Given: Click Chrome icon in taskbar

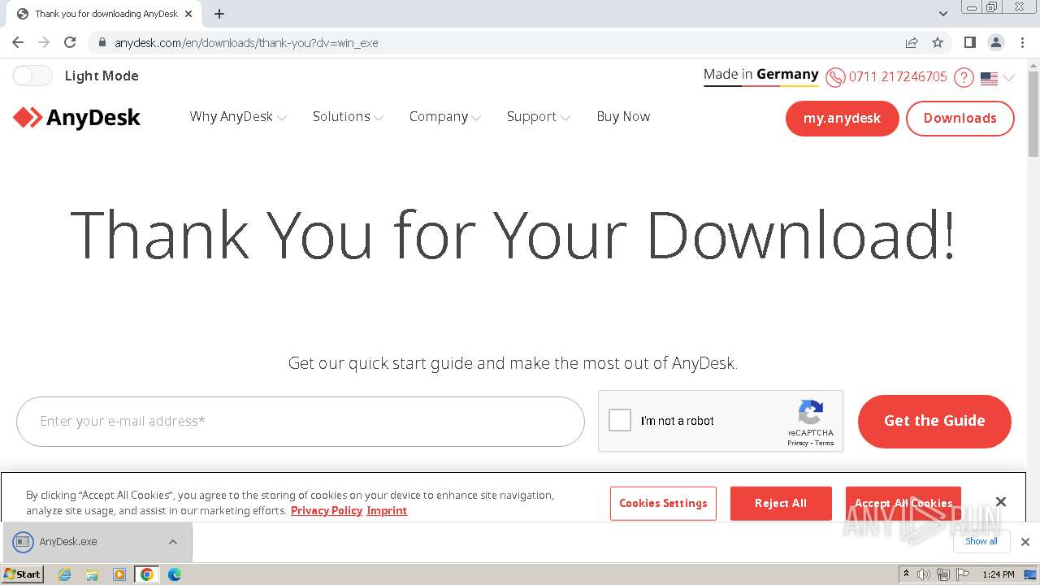Looking at the screenshot, I should tap(147, 574).
